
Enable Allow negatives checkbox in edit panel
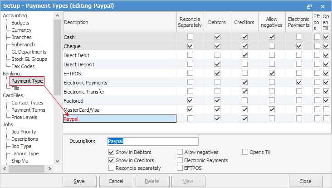pos(180,152)
